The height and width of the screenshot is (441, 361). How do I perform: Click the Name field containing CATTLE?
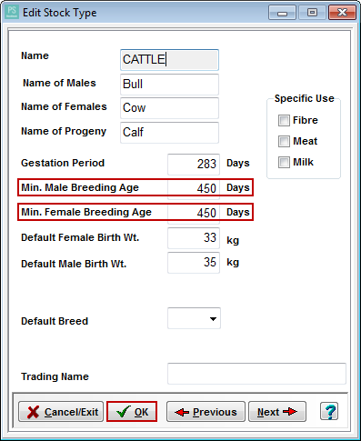[169, 60]
